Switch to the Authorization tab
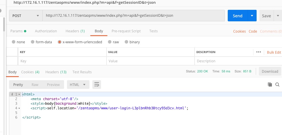Image resolution: width=282 pixels, height=135 pixels. click(46, 31)
